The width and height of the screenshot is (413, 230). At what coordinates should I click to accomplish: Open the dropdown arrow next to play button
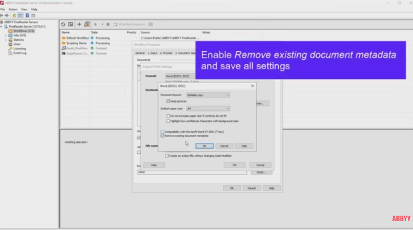[102, 24]
